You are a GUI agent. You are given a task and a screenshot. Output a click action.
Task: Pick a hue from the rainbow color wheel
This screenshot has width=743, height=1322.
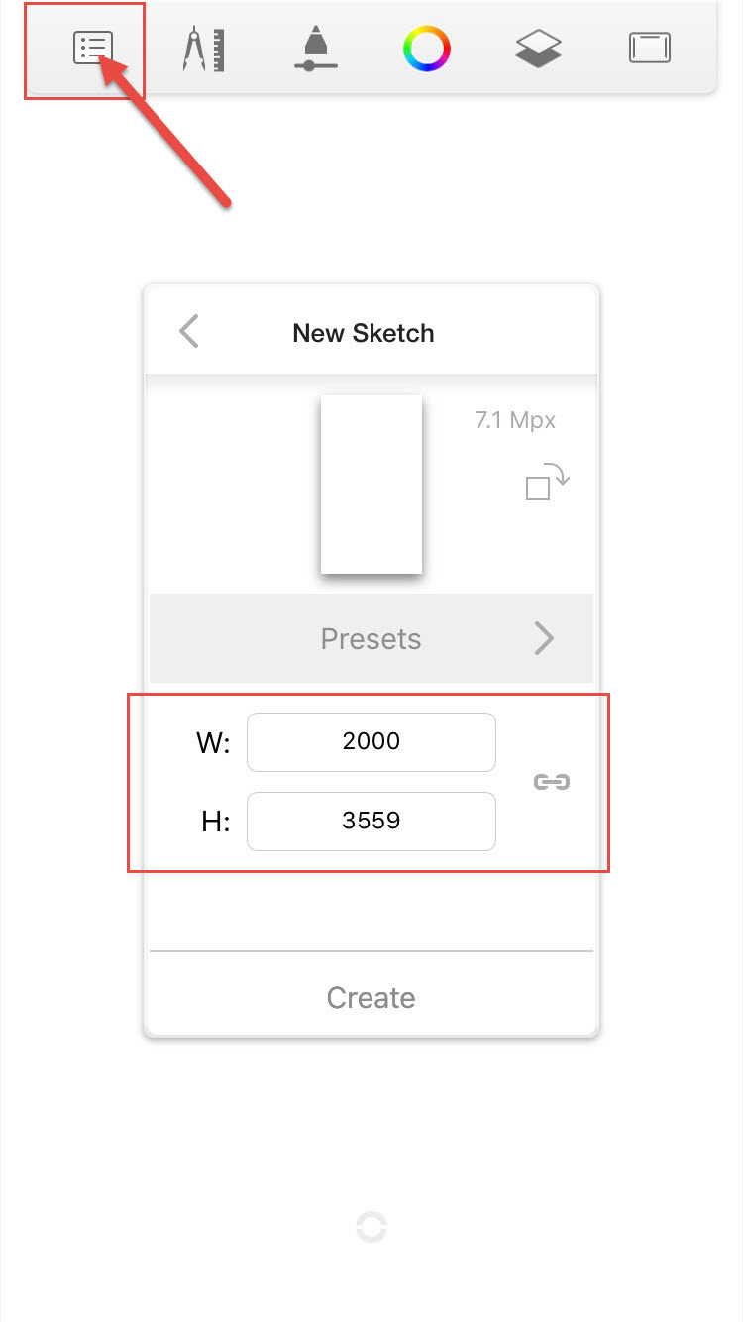pyautogui.click(x=427, y=45)
